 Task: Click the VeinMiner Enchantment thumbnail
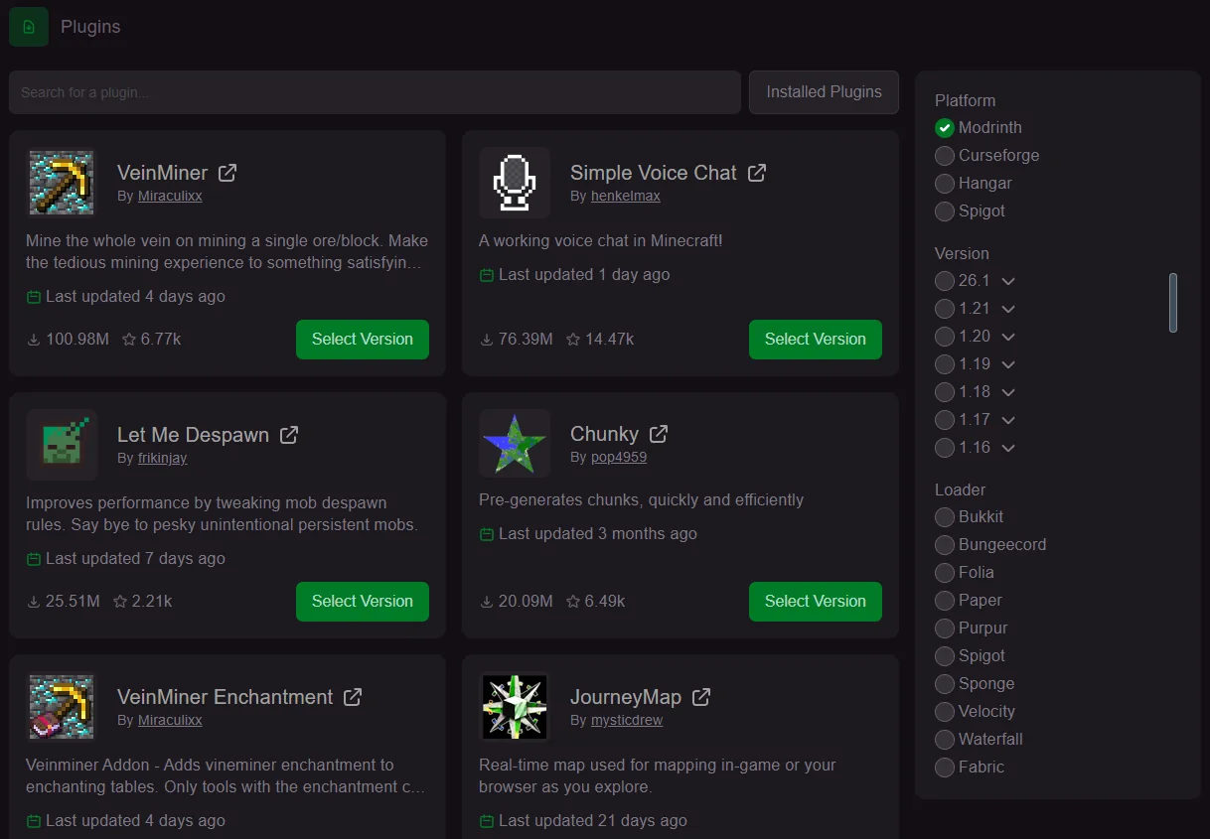[x=62, y=707]
